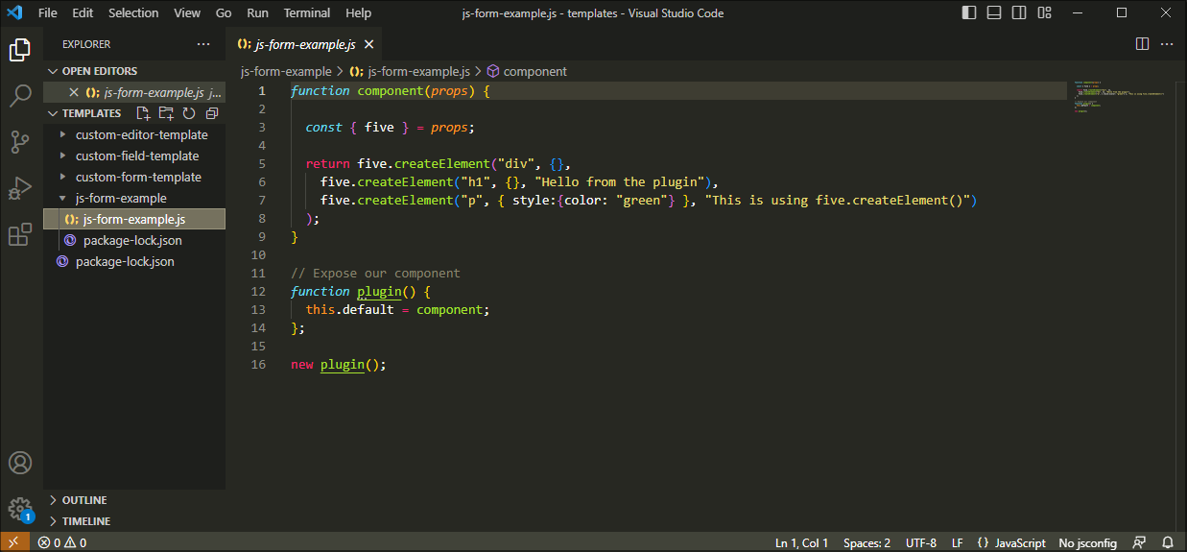Open editor more actions ellipsis
The image size is (1187, 552).
[1167, 44]
